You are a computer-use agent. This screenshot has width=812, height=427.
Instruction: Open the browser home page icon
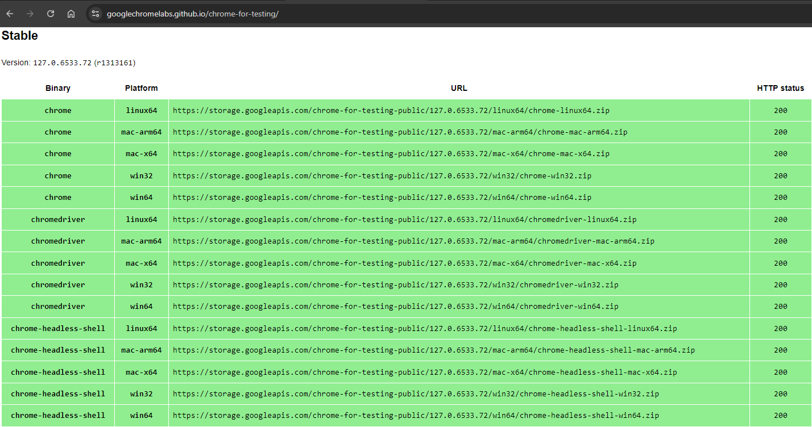click(71, 14)
